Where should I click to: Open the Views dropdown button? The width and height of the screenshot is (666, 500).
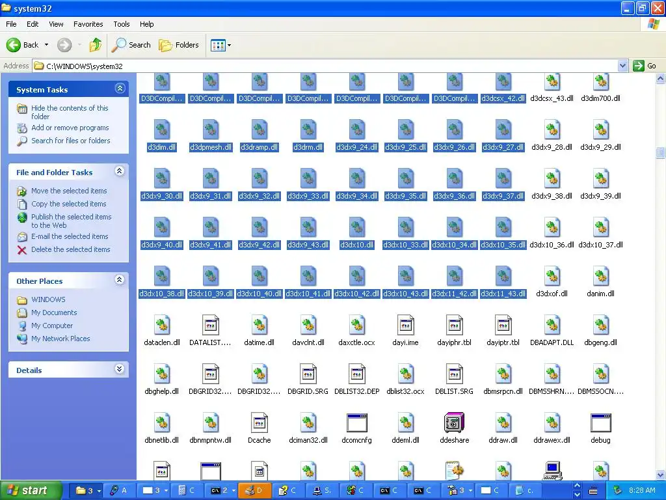[x=221, y=45]
